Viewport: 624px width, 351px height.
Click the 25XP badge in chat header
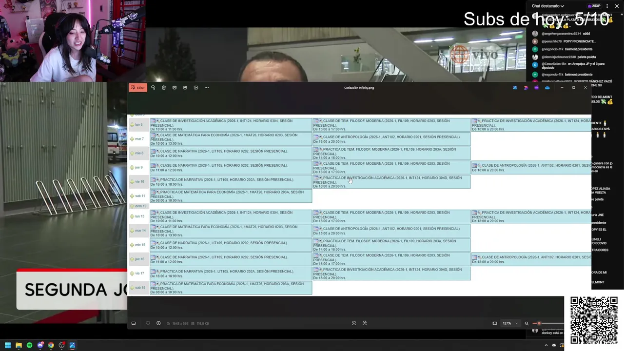(x=594, y=6)
